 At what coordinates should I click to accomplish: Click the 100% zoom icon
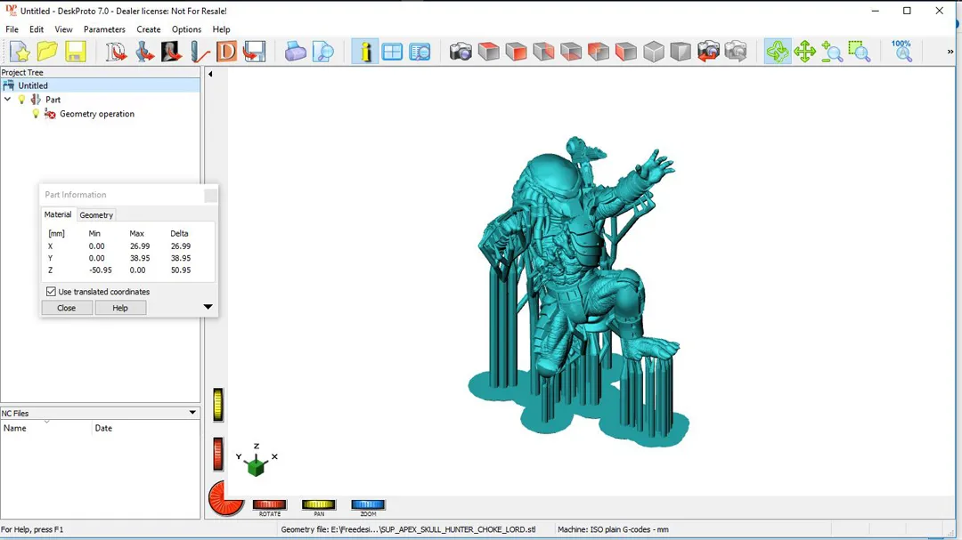(901, 52)
